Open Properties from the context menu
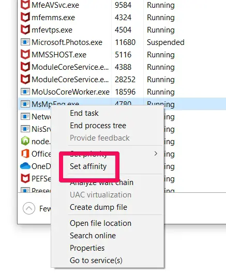 (87, 248)
